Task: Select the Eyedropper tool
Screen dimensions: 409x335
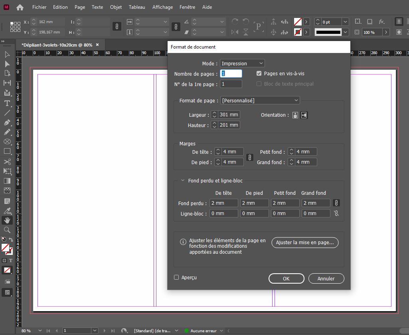Action: pos(7,211)
